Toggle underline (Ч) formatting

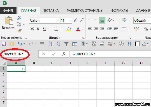click(x=44, y=29)
